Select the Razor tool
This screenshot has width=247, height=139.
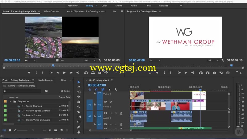(x=79, y=112)
